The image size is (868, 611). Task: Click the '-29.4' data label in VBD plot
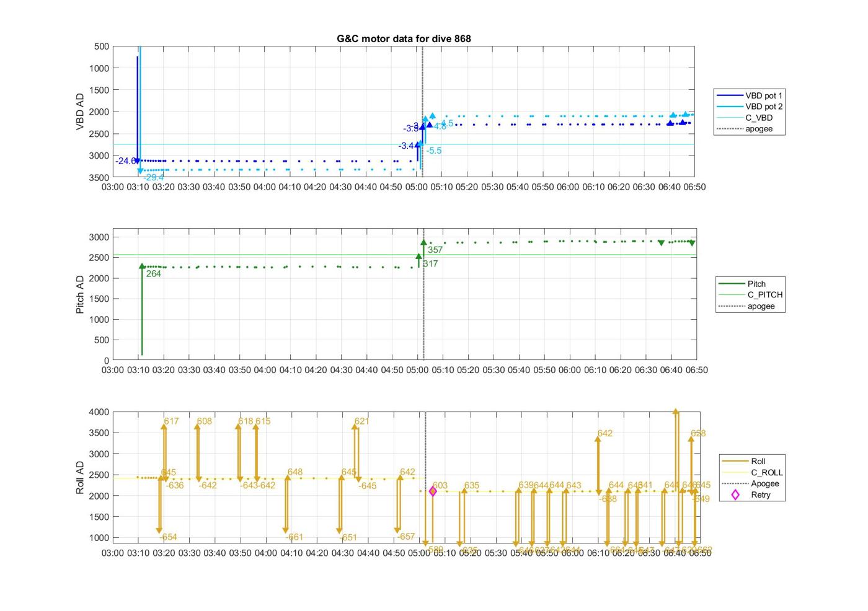pos(154,178)
